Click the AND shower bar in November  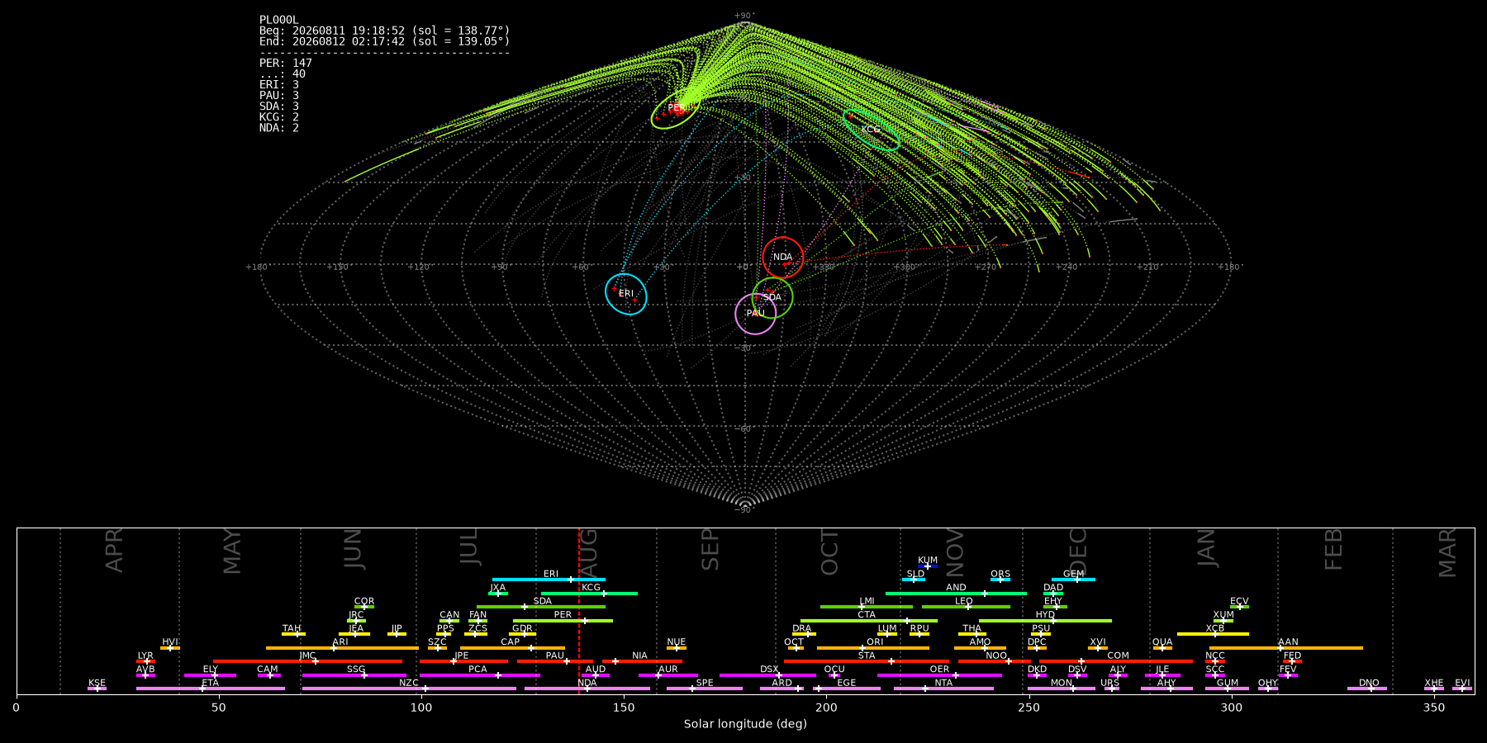pos(956,594)
